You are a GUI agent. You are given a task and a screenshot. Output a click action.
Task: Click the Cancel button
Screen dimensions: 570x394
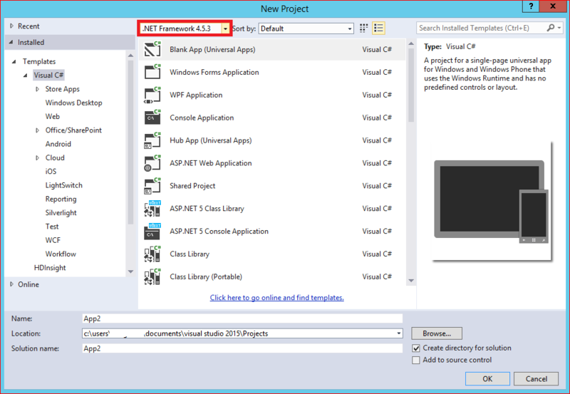[537, 379]
